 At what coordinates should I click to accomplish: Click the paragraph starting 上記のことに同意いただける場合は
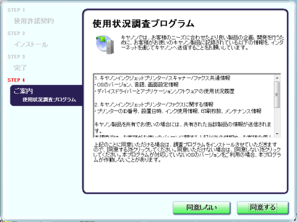pyautogui.click(x=187, y=152)
